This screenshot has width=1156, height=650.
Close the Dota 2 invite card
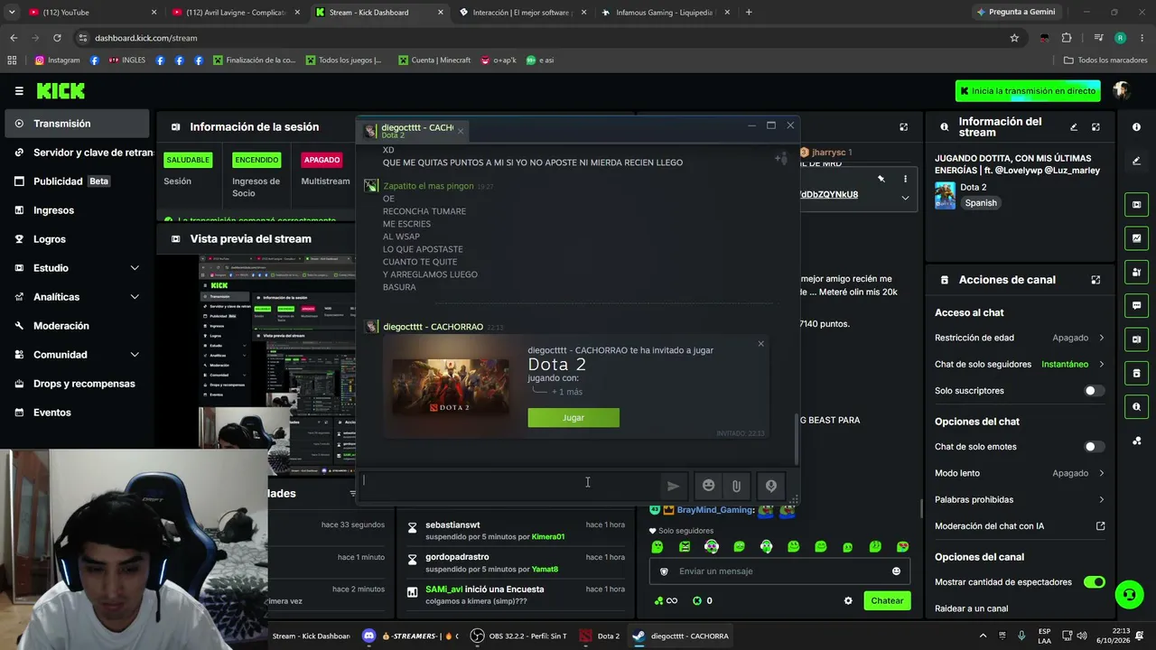760,343
